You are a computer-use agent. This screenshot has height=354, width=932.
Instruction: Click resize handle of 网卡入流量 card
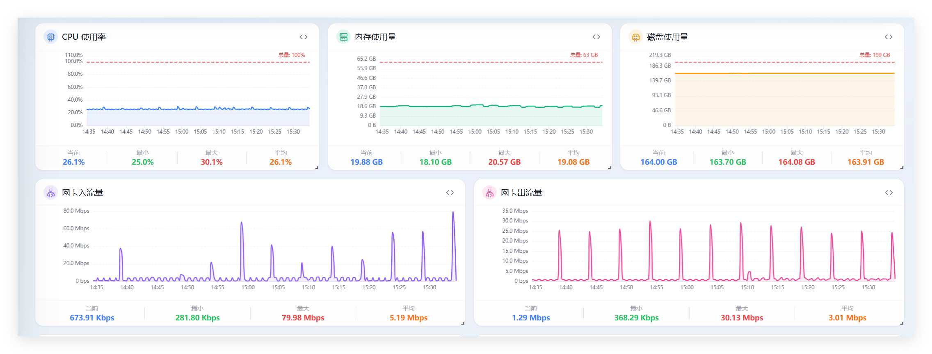click(x=463, y=323)
